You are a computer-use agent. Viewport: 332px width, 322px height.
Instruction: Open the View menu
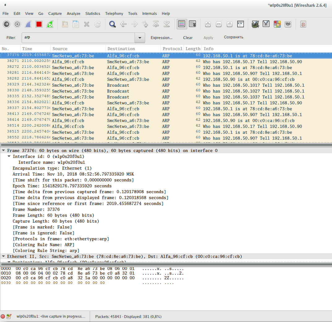[x=29, y=14]
